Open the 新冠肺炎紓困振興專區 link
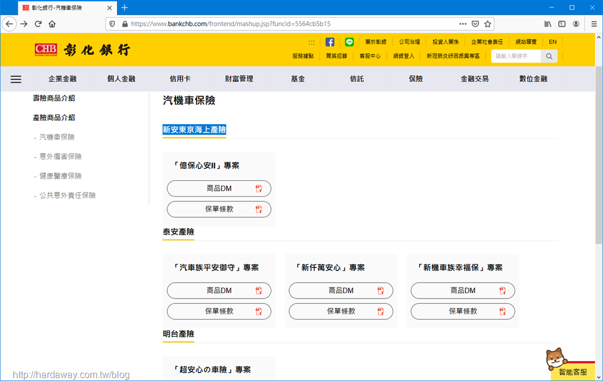Screen dimensions: 603x381 point(453,56)
